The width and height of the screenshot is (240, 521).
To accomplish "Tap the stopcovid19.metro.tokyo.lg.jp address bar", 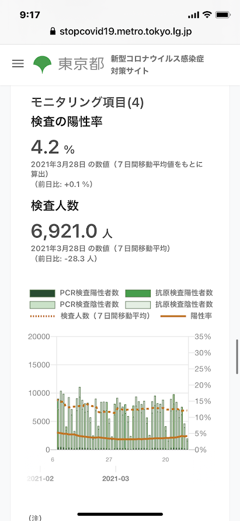I will [x=120, y=32].
